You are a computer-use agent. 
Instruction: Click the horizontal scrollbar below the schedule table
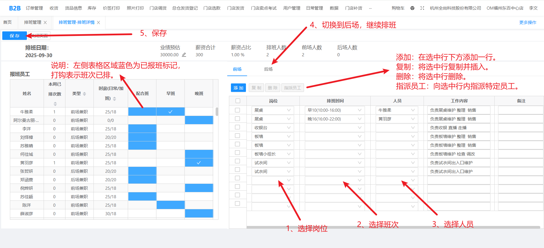coord(393,227)
